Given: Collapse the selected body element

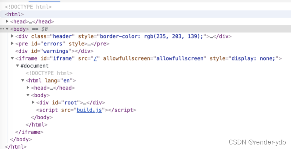Looking at the screenshot, I should point(7,29).
